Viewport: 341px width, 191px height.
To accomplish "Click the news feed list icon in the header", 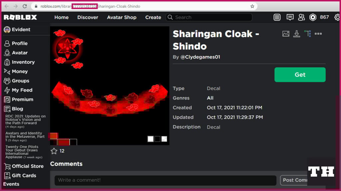I will 277,17.
